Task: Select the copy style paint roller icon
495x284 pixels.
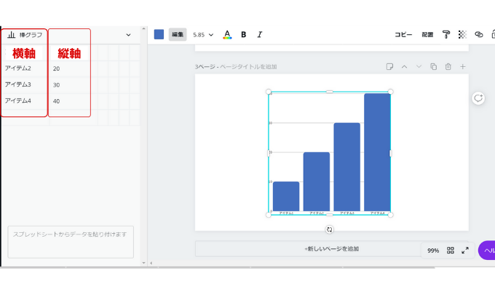Action: click(x=446, y=34)
